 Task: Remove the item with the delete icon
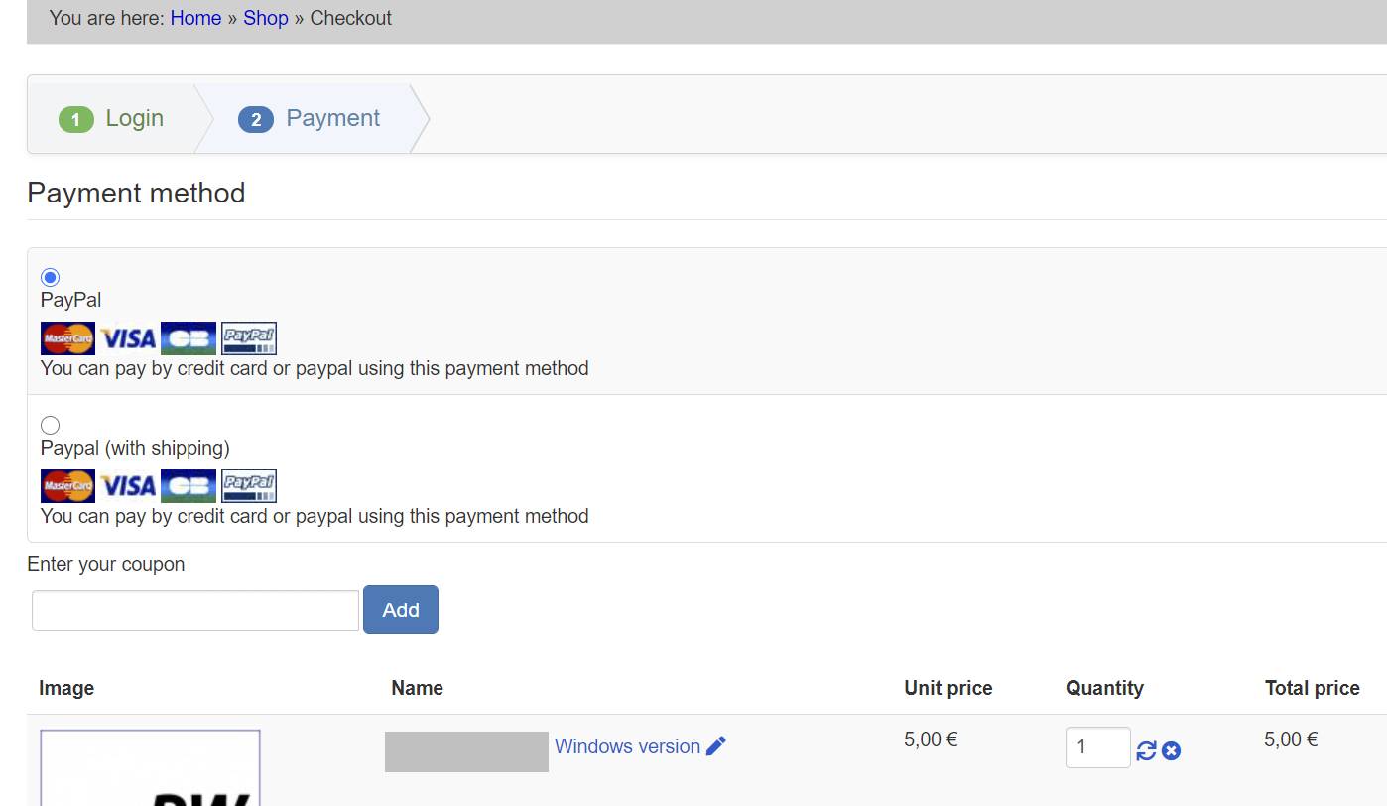[1171, 751]
